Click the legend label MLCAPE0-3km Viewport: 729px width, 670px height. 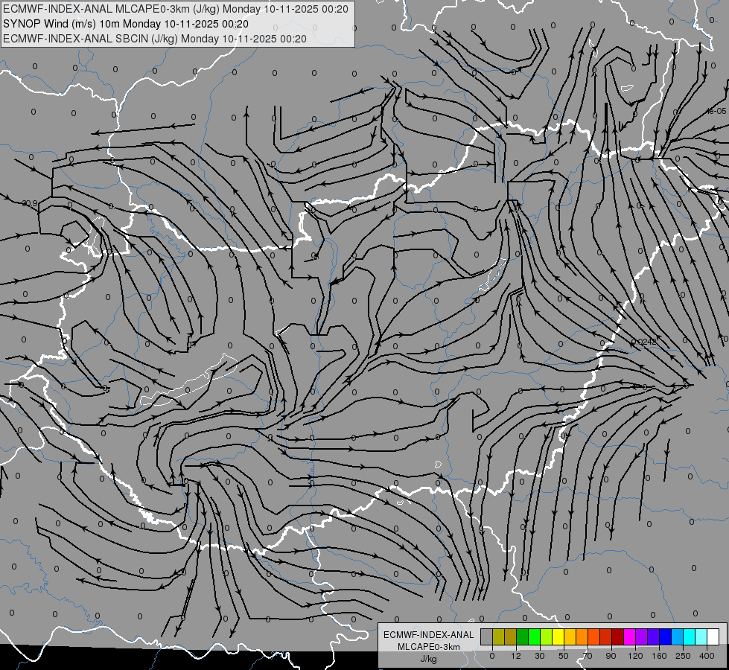pos(428,647)
